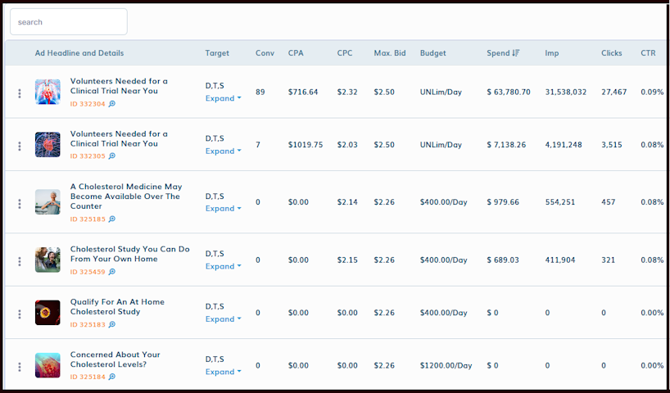
Task: Expand targeting for ad 325183
Action: pos(223,319)
